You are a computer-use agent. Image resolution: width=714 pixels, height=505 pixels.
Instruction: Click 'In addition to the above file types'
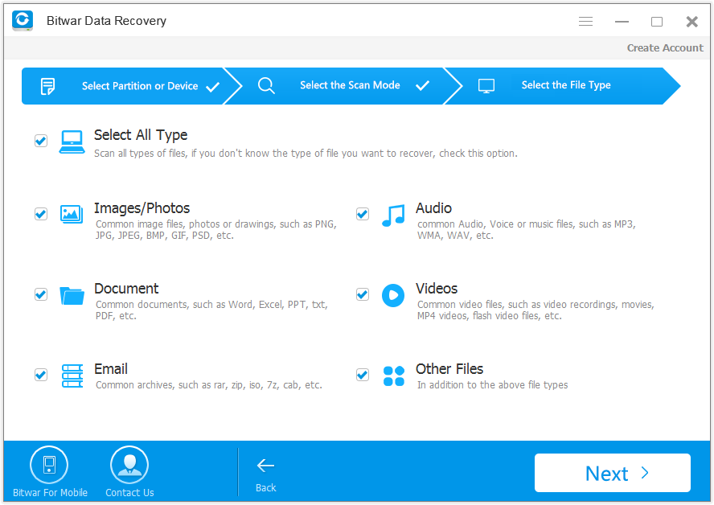point(493,385)
